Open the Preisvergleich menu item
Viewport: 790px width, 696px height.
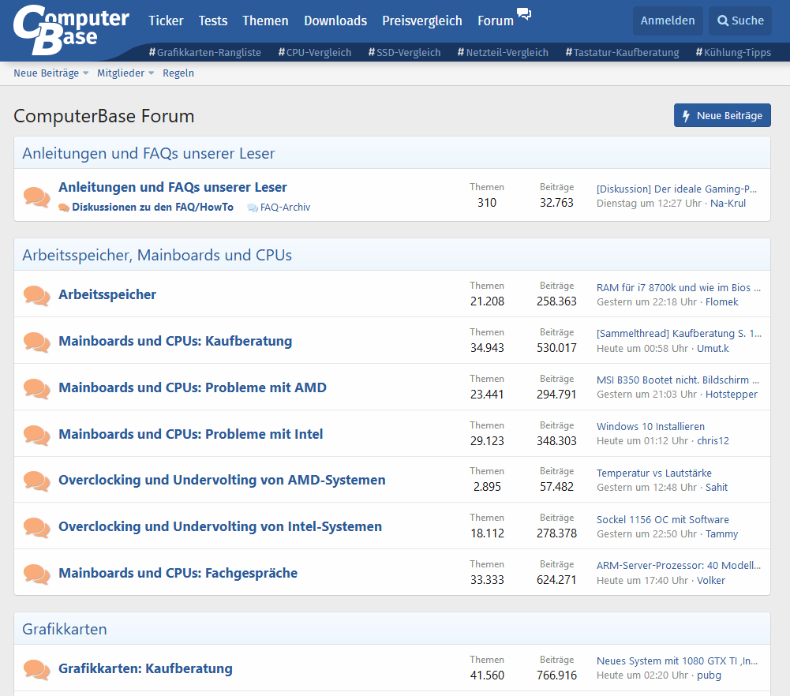coord(422,21)
